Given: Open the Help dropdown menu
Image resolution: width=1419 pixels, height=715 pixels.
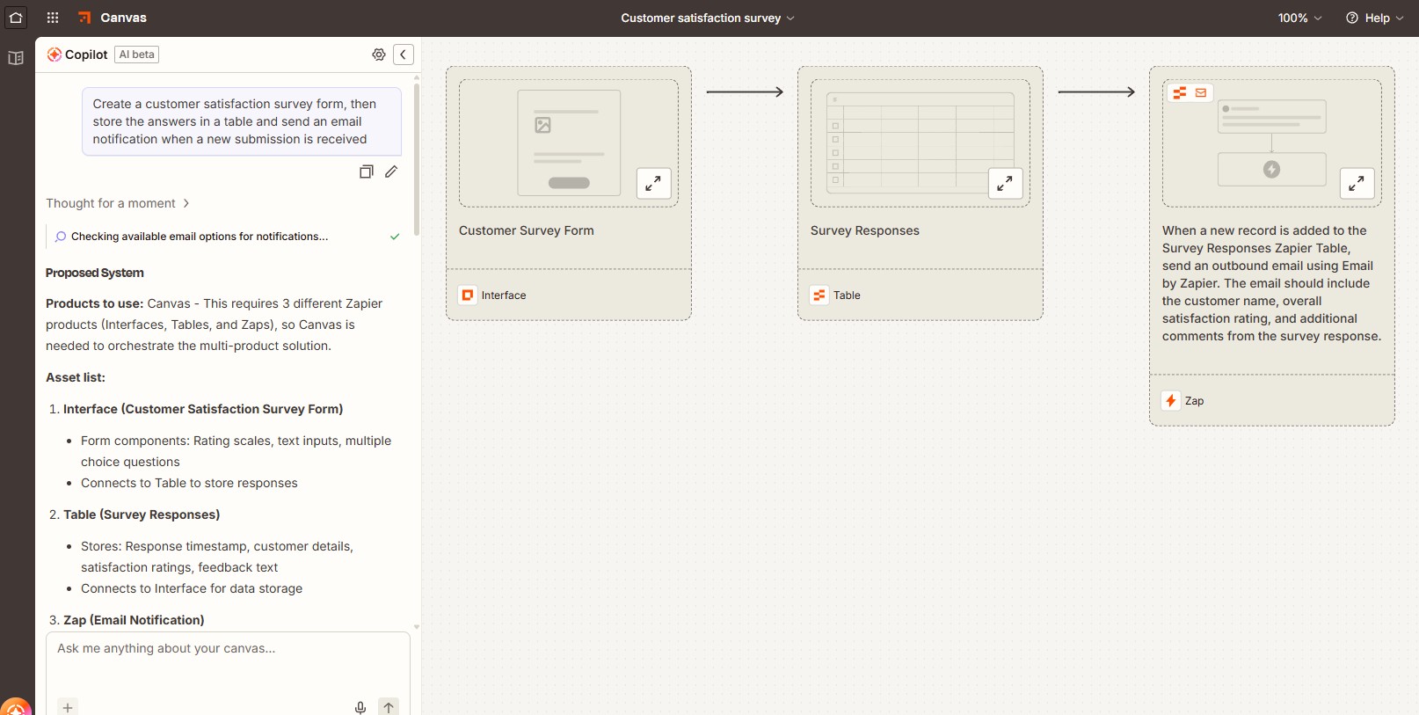Looking at the screenshot, I should coord(1375,18).
